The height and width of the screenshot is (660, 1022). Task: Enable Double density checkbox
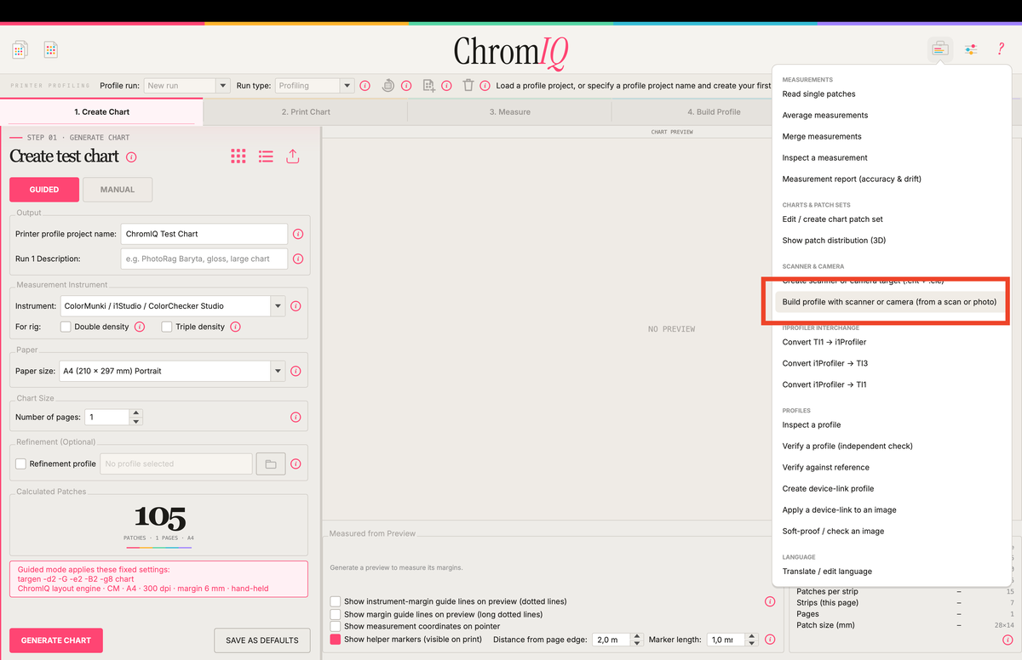(x=66, y=327)
